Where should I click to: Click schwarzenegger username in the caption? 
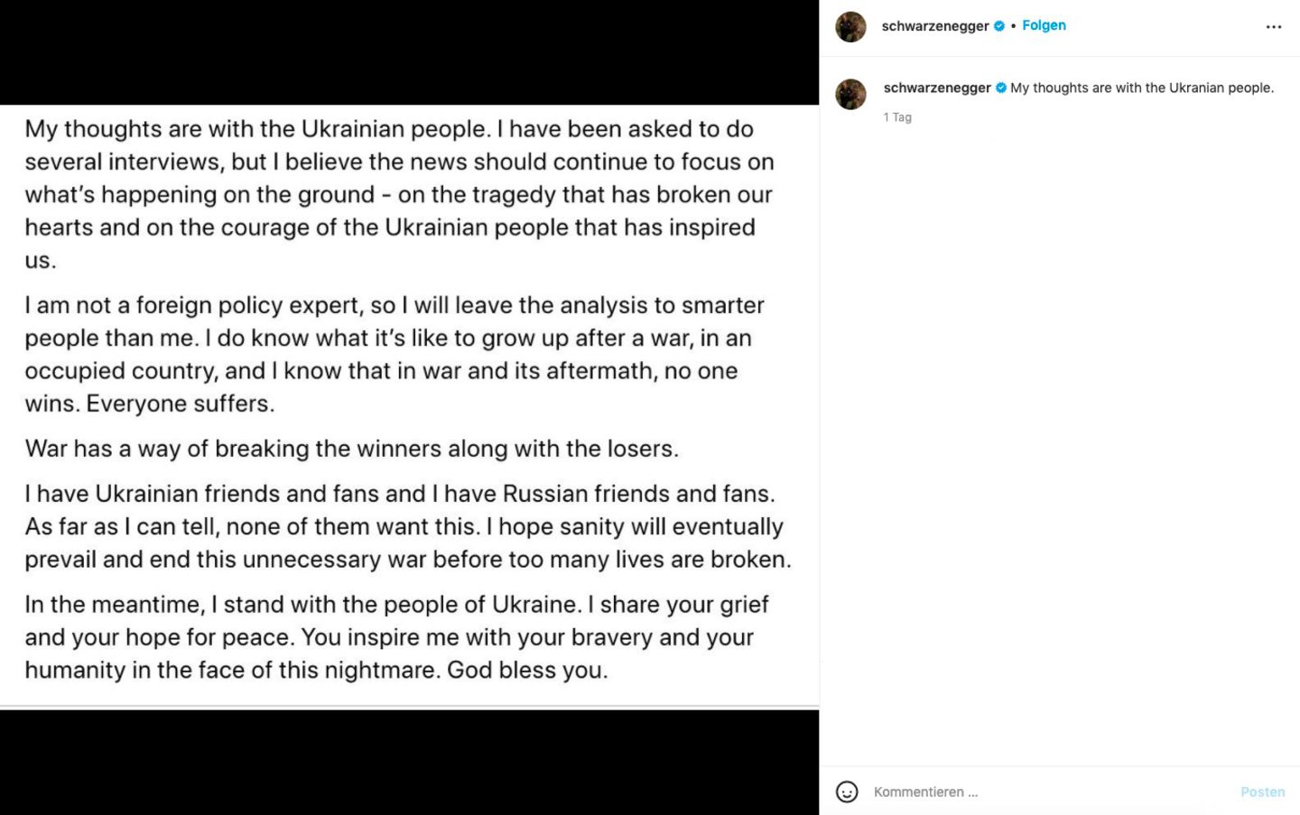click(937, 88)
